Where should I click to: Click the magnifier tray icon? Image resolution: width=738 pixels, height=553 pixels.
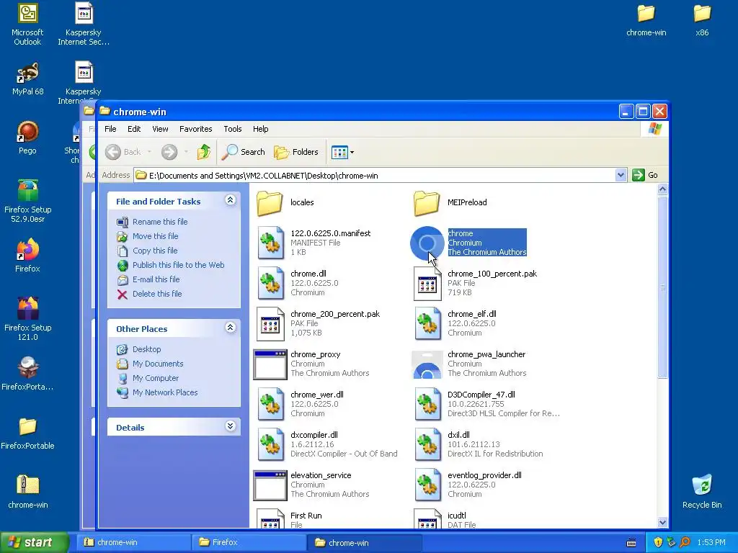[x=685, y=542]
